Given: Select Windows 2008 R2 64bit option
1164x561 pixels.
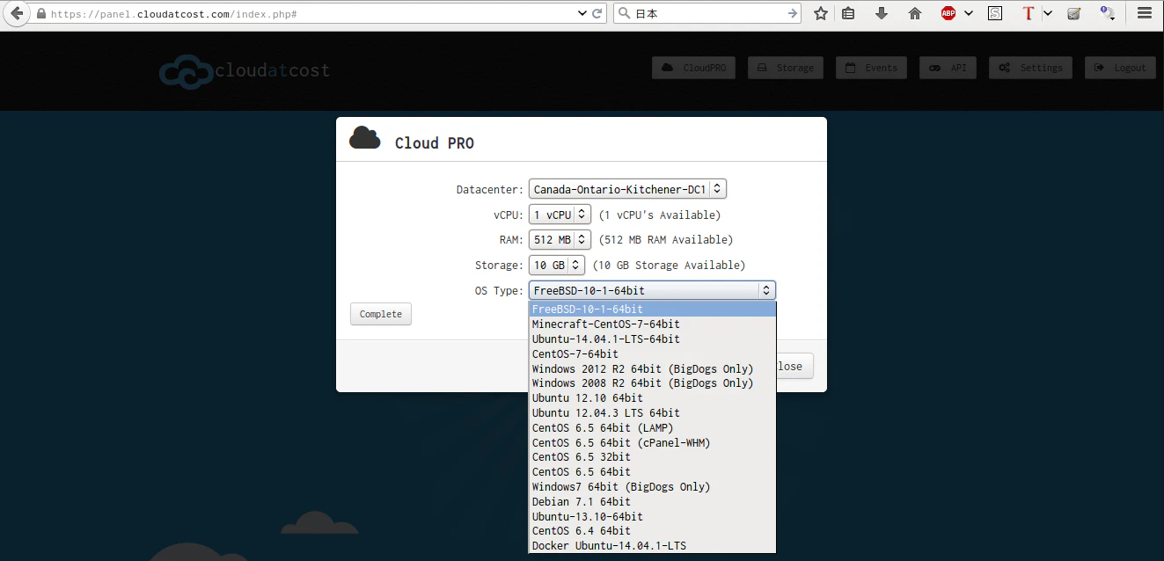Looking at the screenshot, I should click(652, 383).
